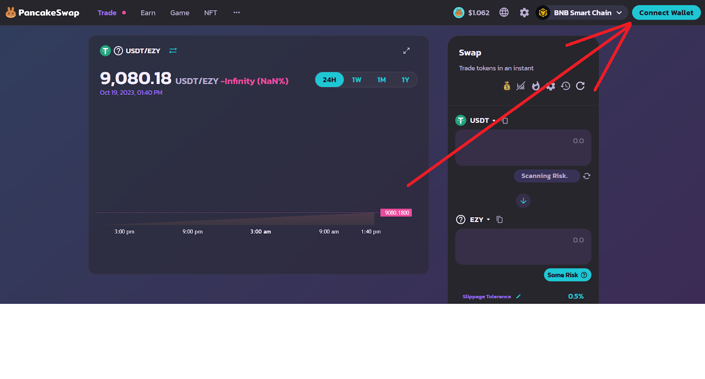This screenshot has height=379, width=705.
Task: Expand the price chart to fullscreen
Action: coord(406,51)
